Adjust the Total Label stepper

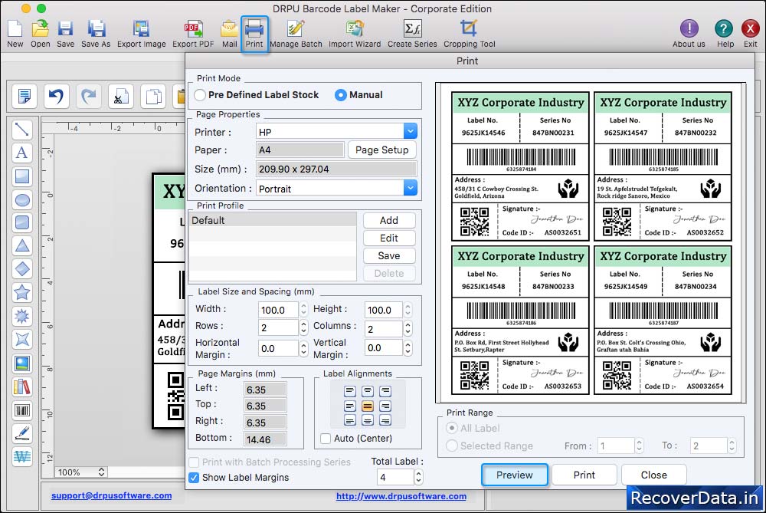click(418, 476)
